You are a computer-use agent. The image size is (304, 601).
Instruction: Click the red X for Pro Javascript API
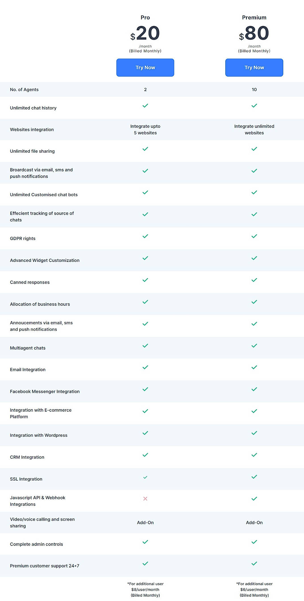pos(145,499)
